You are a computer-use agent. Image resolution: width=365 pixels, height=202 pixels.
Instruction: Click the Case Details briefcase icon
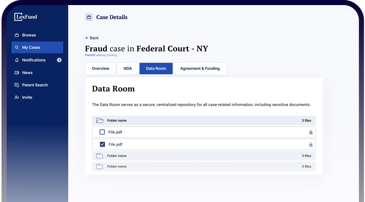[89, 17]
